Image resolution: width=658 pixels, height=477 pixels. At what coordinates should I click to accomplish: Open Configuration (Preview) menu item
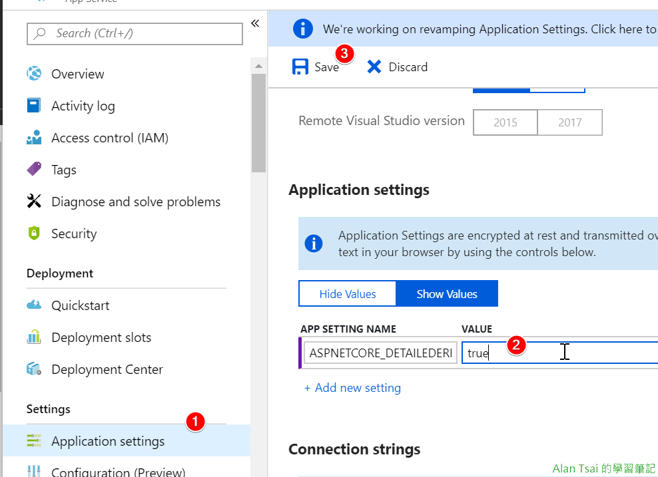[118, 472]
